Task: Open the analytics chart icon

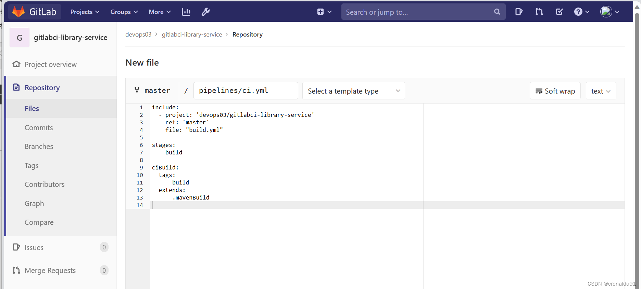Action: tap(186, 12)
